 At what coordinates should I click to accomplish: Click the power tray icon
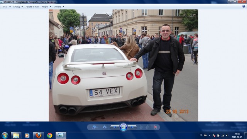[x=218, y=136]
